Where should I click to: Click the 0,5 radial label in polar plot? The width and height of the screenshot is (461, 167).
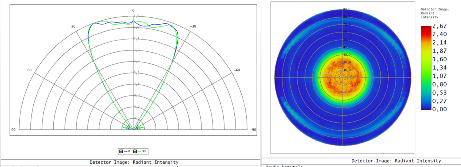point(136,73)
